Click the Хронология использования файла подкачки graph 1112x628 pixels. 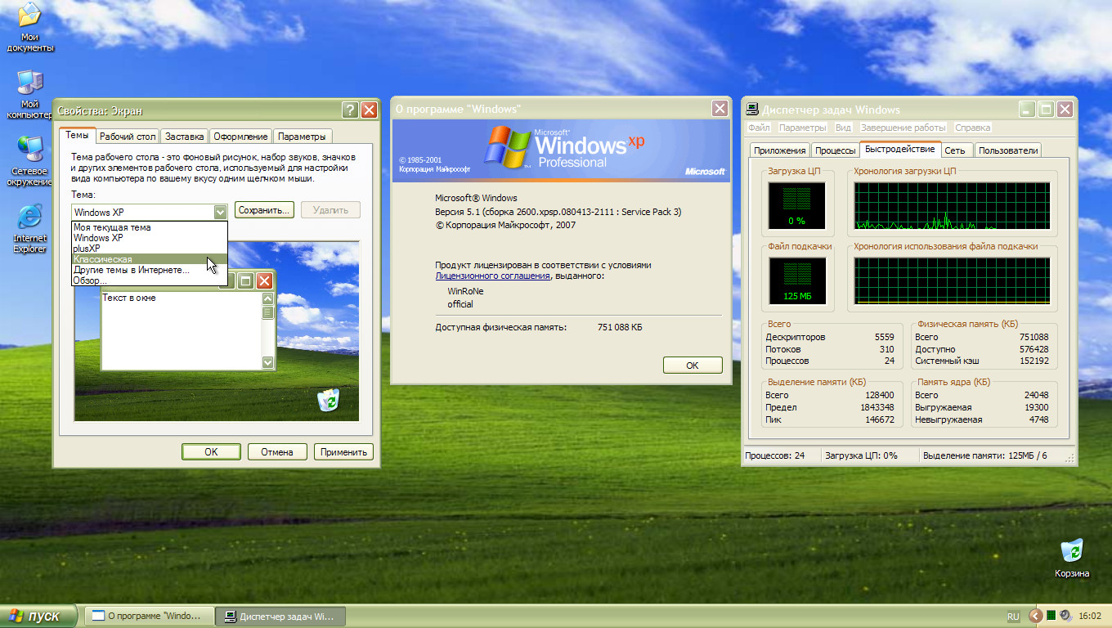click(x=953, y=280)
